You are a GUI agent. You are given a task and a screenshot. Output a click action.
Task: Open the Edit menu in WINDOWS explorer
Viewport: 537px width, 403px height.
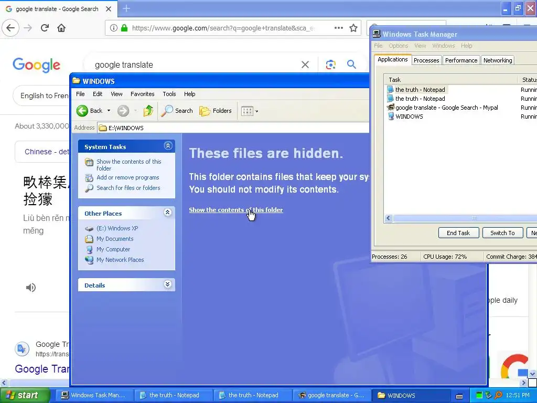pos(97,94)
